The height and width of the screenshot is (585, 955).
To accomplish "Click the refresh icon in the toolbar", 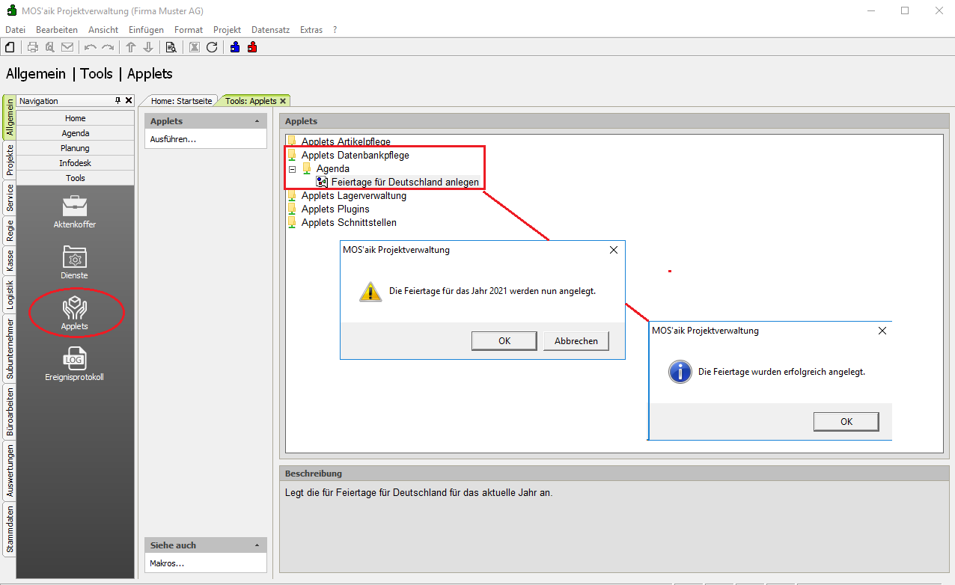I will (212, 47).
